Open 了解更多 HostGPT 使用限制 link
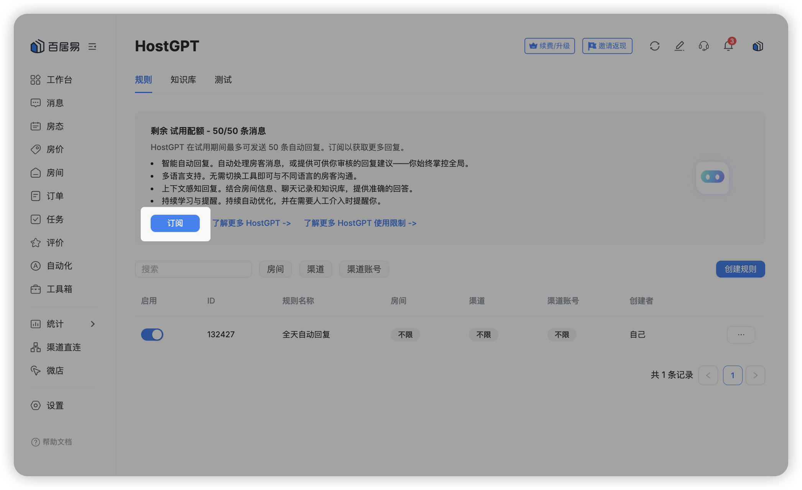Image resolution: width=802 pixels, height=490 pixels. click(x=360, y=223)
